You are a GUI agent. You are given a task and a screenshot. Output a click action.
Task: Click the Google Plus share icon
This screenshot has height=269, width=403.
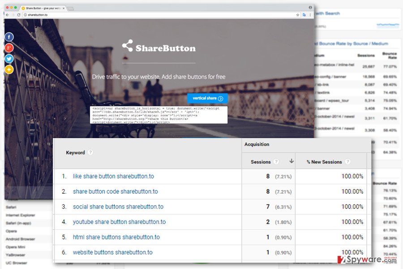pyautogui.click(x=9, y=48)
